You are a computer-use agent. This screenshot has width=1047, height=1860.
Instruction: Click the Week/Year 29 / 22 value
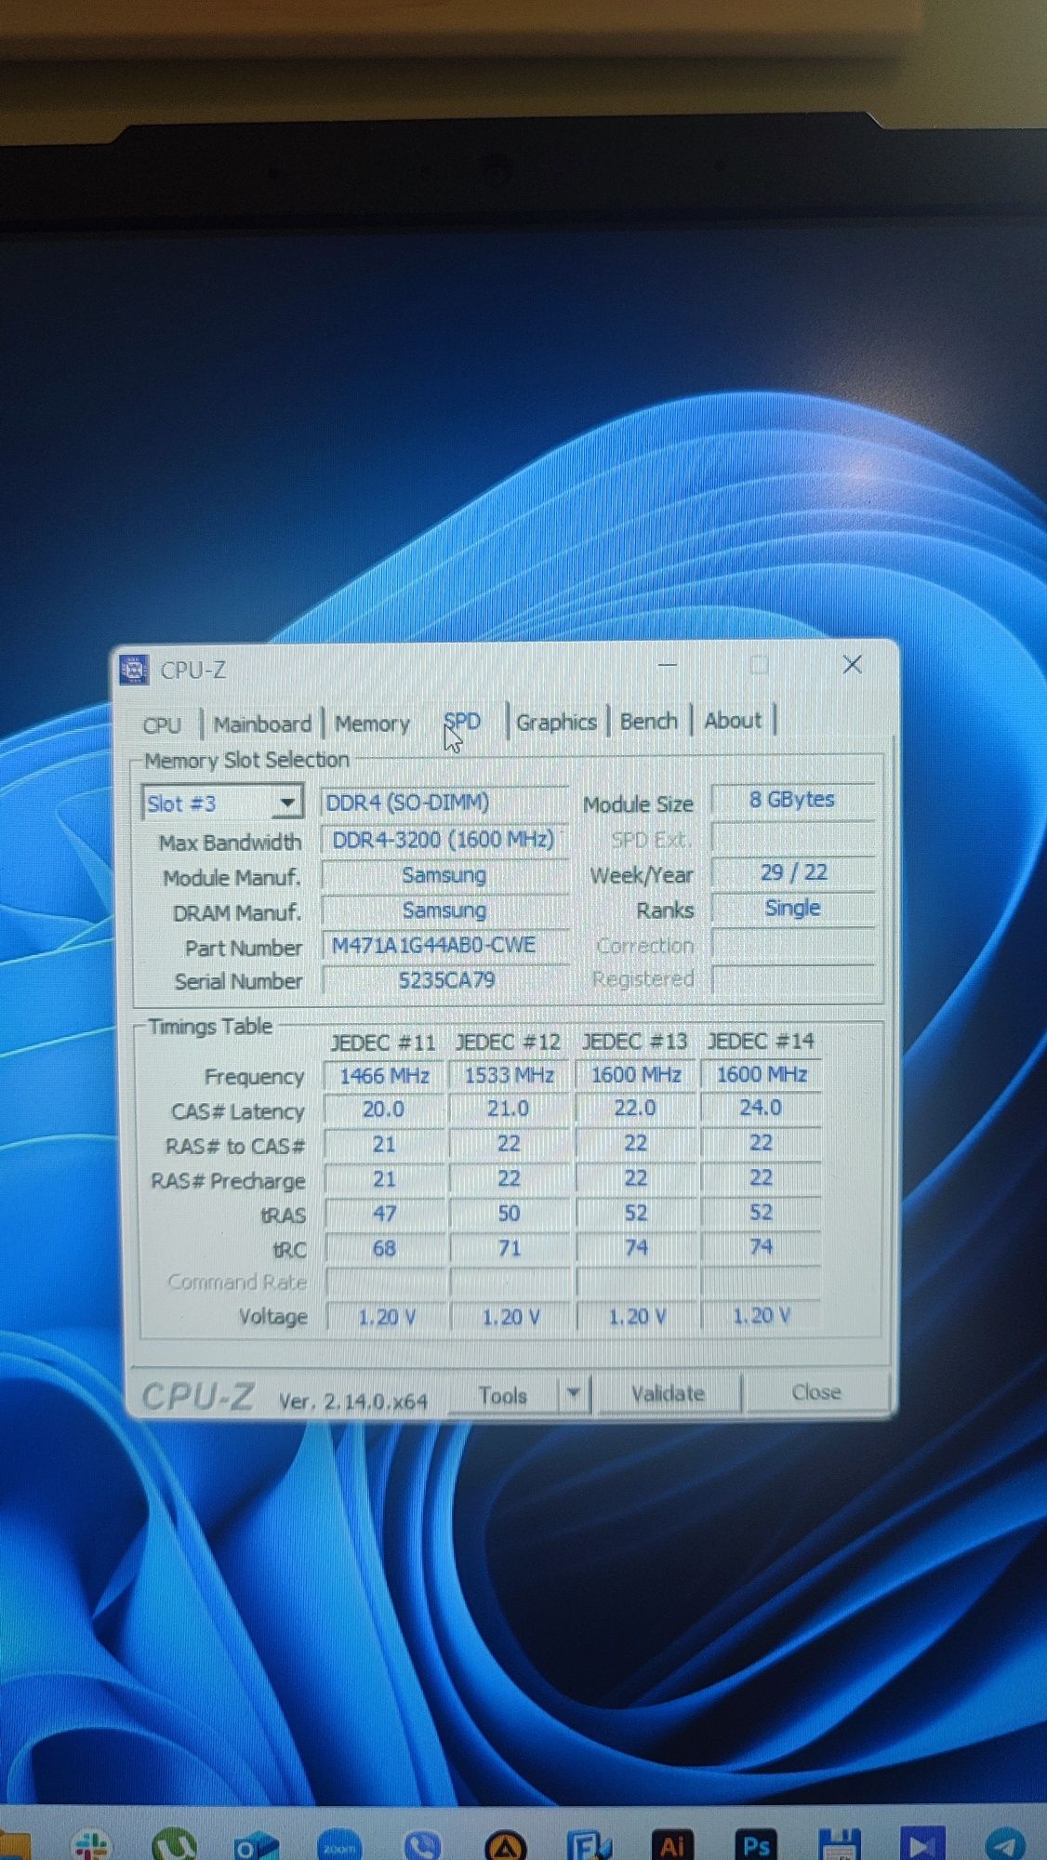(x=793, y=872)
